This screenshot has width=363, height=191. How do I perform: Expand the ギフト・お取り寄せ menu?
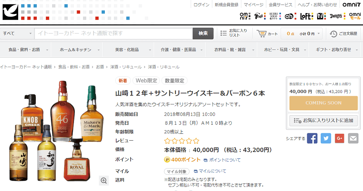tap(334, 49)
